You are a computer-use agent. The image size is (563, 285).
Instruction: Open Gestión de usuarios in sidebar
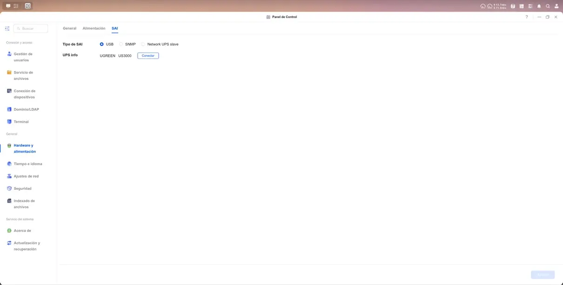coord(23,57)
